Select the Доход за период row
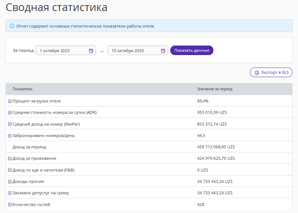Screen dimensions: 298x213 pos(29,147)
